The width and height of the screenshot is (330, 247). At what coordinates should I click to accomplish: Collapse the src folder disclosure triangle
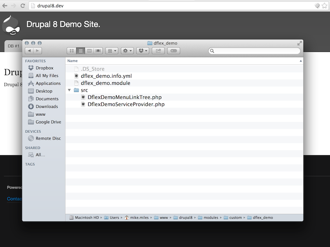pyautogui.click(x=69, y=90)
